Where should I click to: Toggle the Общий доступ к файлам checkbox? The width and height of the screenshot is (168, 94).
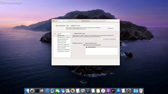pyautogui.click(x=55, y=37)
